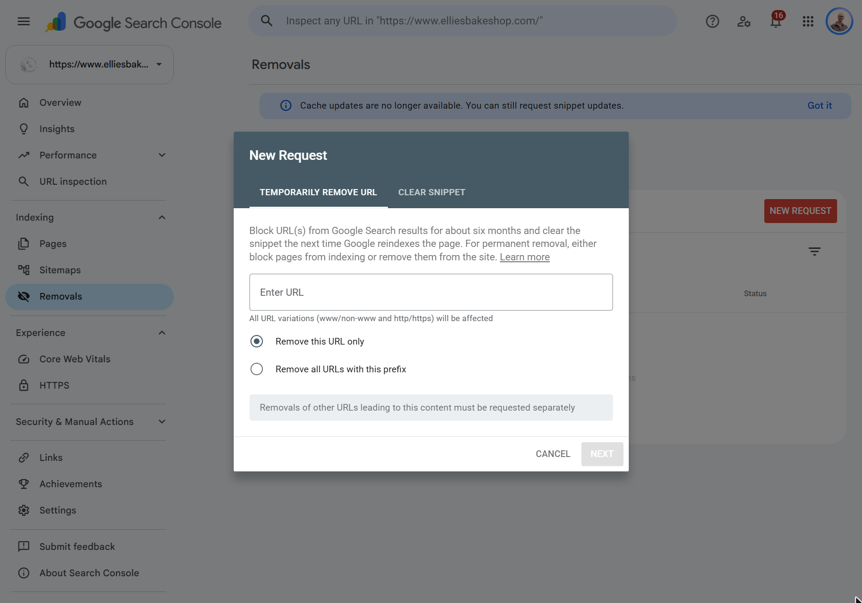Open users and permissions settings icon
The height and width of the screenshot is (603, 862).
[x=744, y=22]
